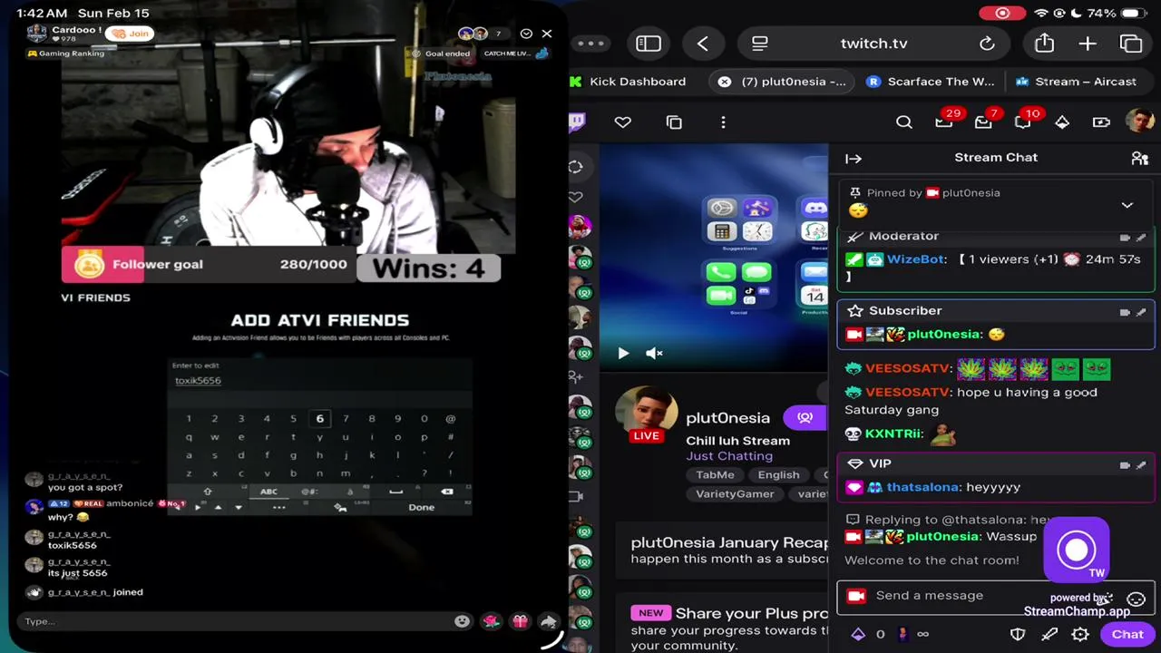Close the TikTok live stream
The image size is (1161, 653).
(546, 34)
